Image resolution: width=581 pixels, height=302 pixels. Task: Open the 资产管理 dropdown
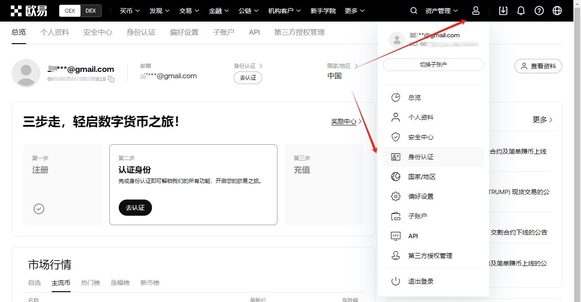click(439, 10)
